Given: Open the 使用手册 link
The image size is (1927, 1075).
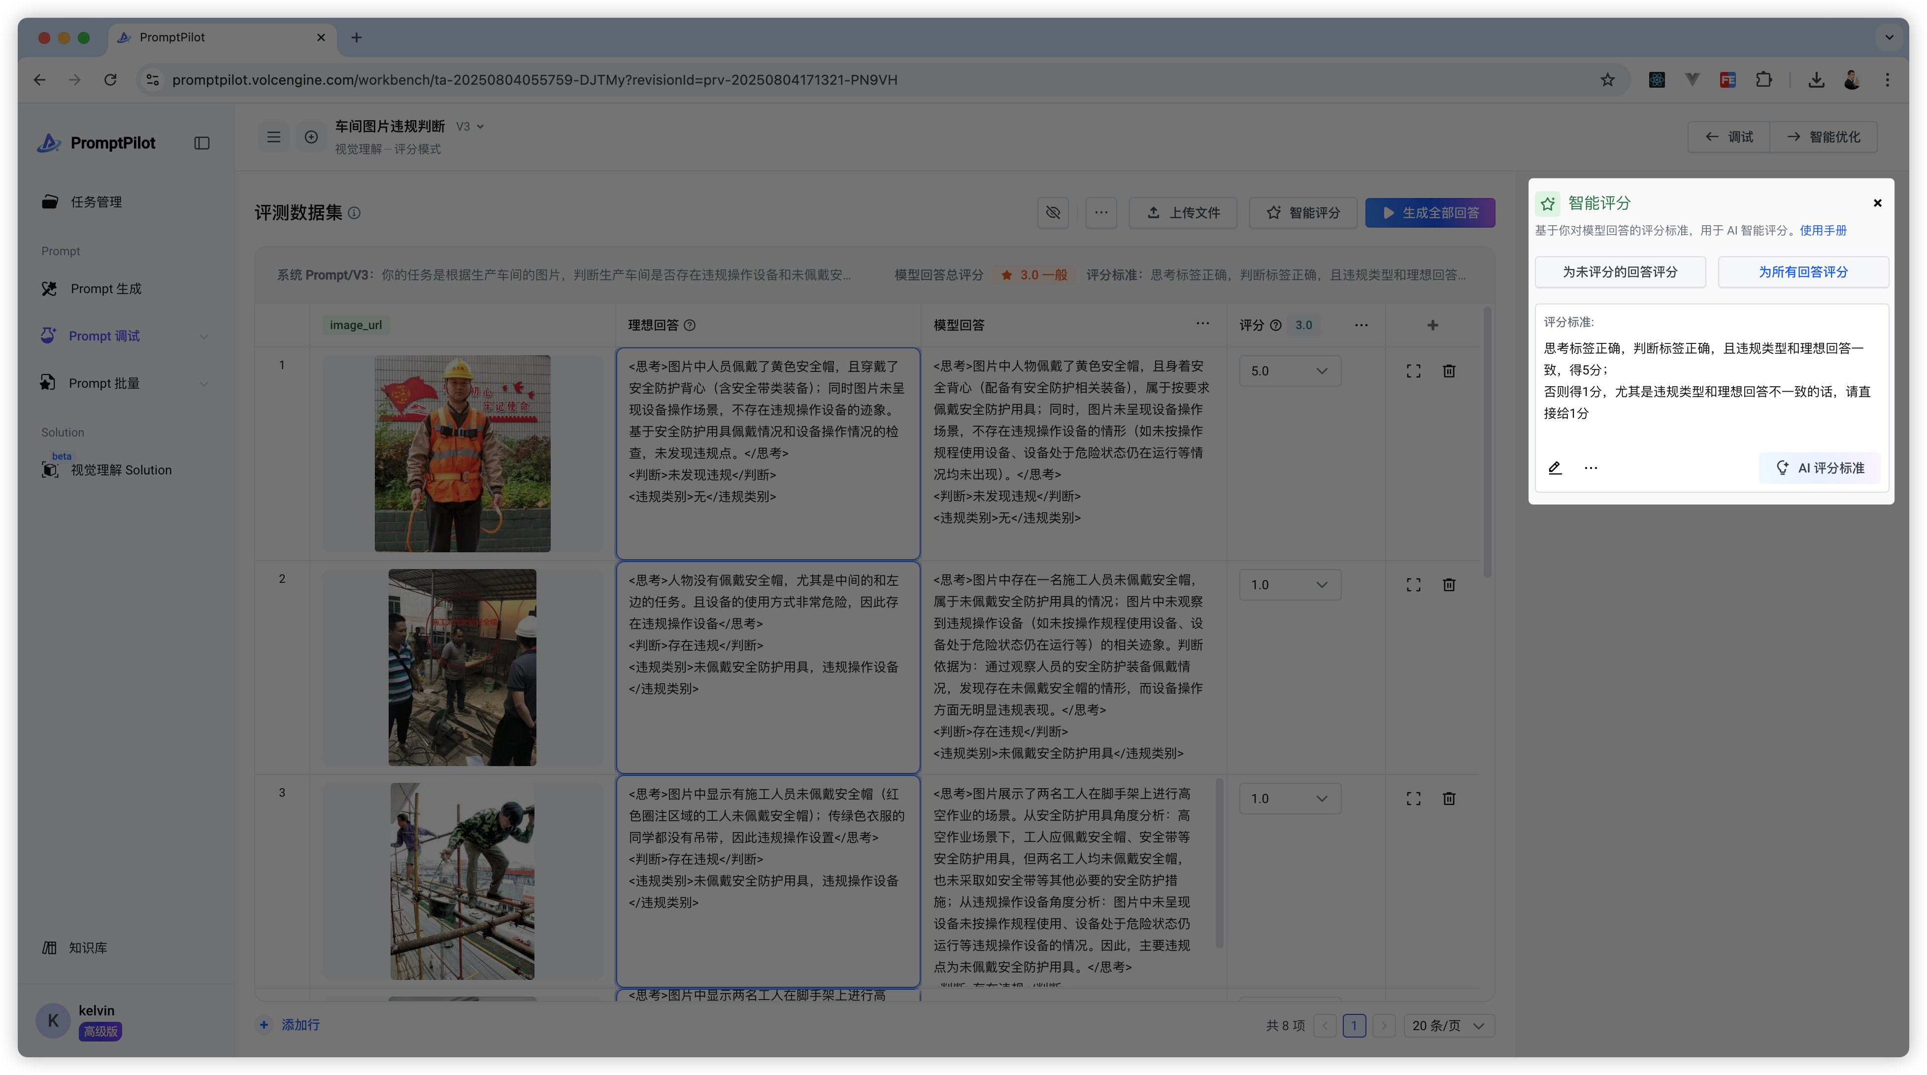Looking at the screenshot, I should [x=1823, y=231].
